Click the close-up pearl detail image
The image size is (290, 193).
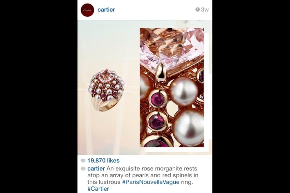172,87
